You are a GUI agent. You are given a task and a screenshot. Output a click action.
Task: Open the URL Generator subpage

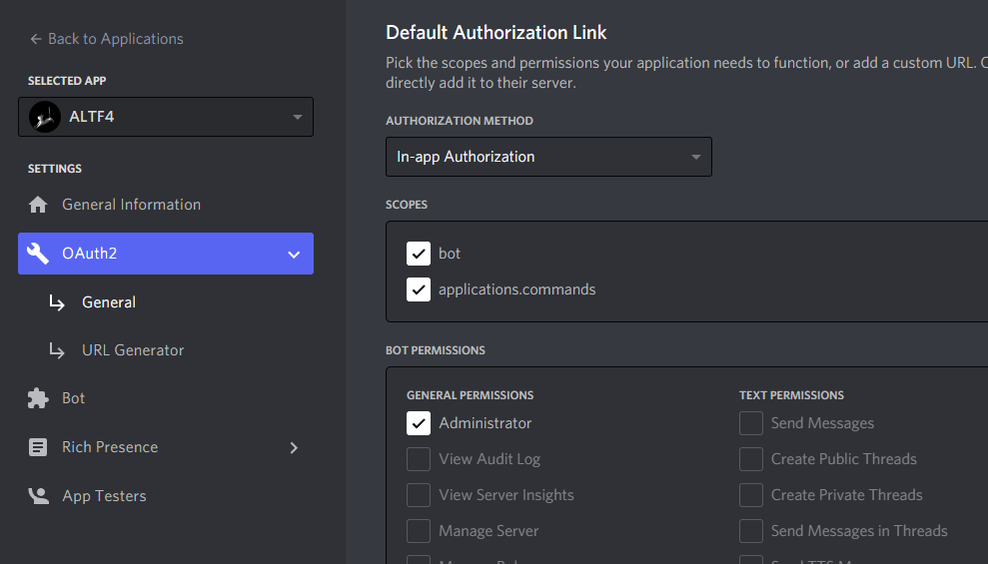pyautogui.click(x=133, y=350)
